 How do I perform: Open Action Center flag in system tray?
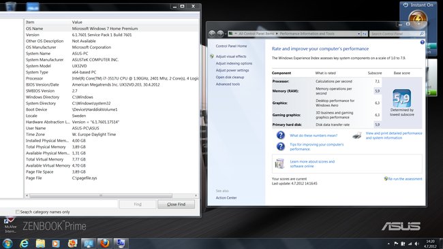click(x=396, y=244)
